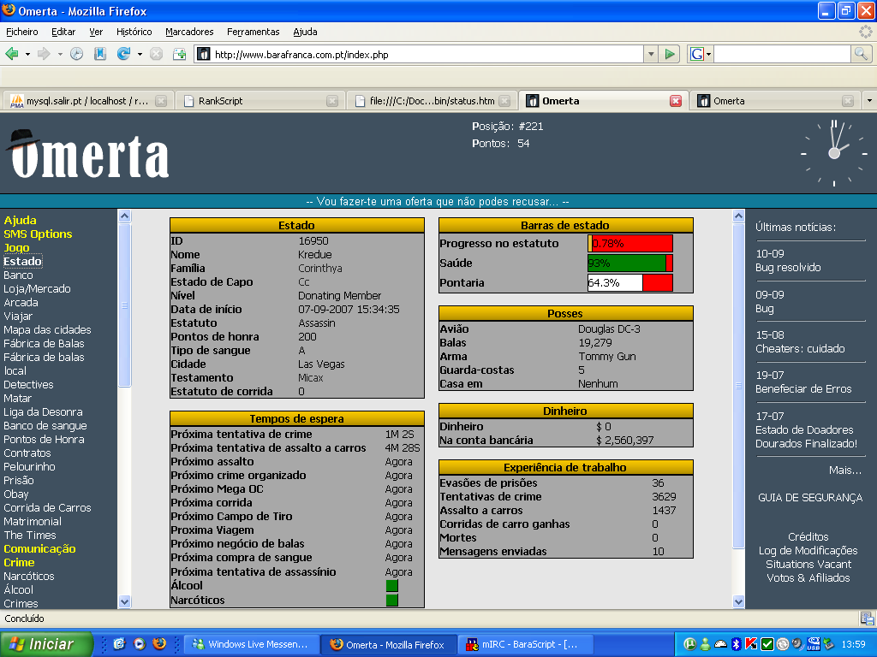Expand the address bar URL history dropdown

(651, 54)
